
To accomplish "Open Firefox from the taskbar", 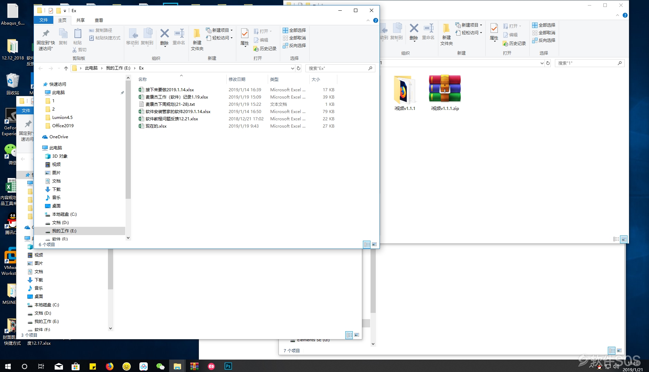I will 110,366.
